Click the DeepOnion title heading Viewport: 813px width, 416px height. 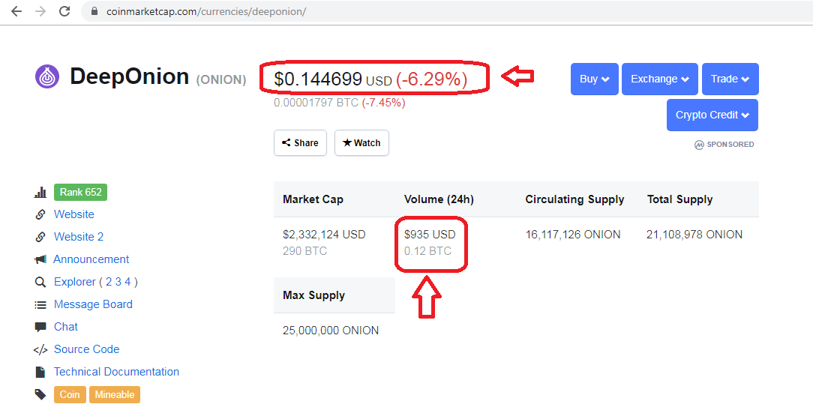click(x=129, y=76)
